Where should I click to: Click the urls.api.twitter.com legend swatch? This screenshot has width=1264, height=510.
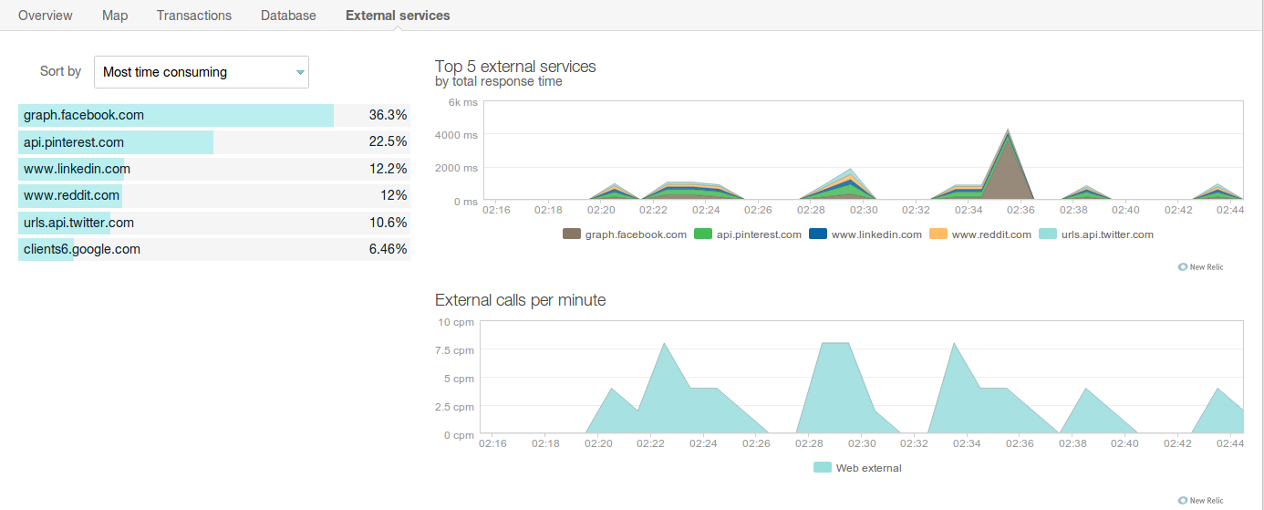pyautogui.click(x=1048, y=234)
